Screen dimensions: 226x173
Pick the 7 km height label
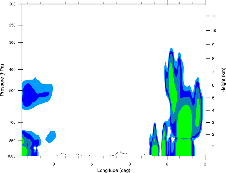coord(213,72)
